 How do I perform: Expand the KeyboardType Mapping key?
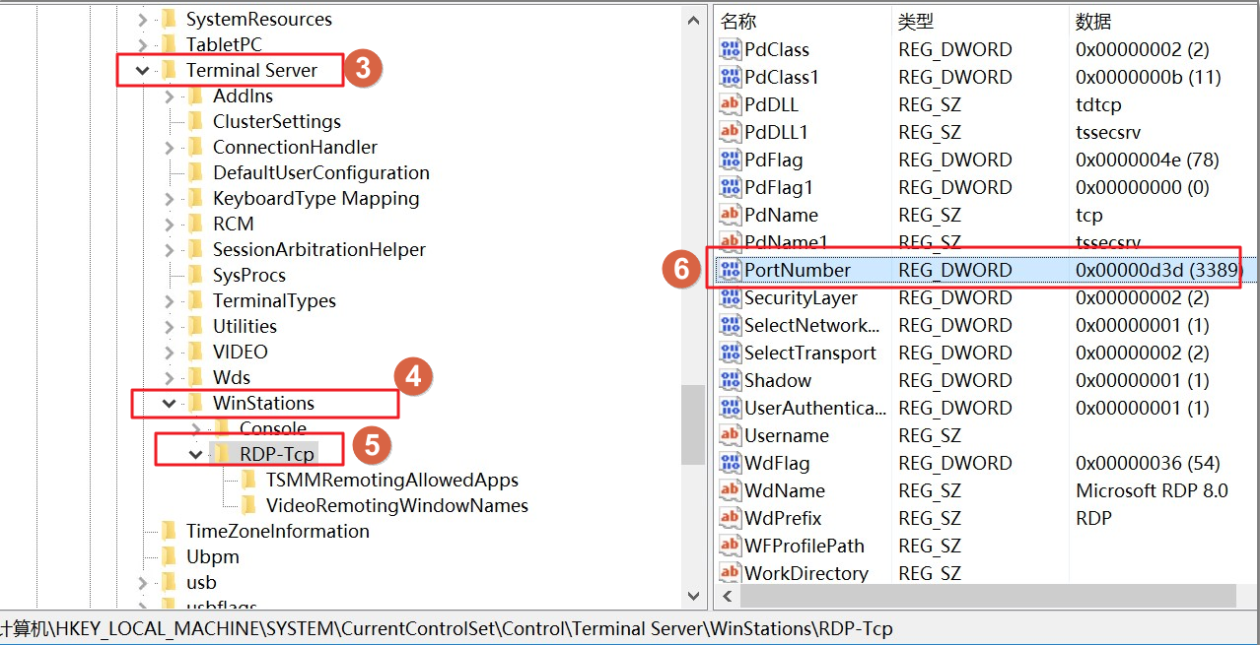(x=170, y=198)
